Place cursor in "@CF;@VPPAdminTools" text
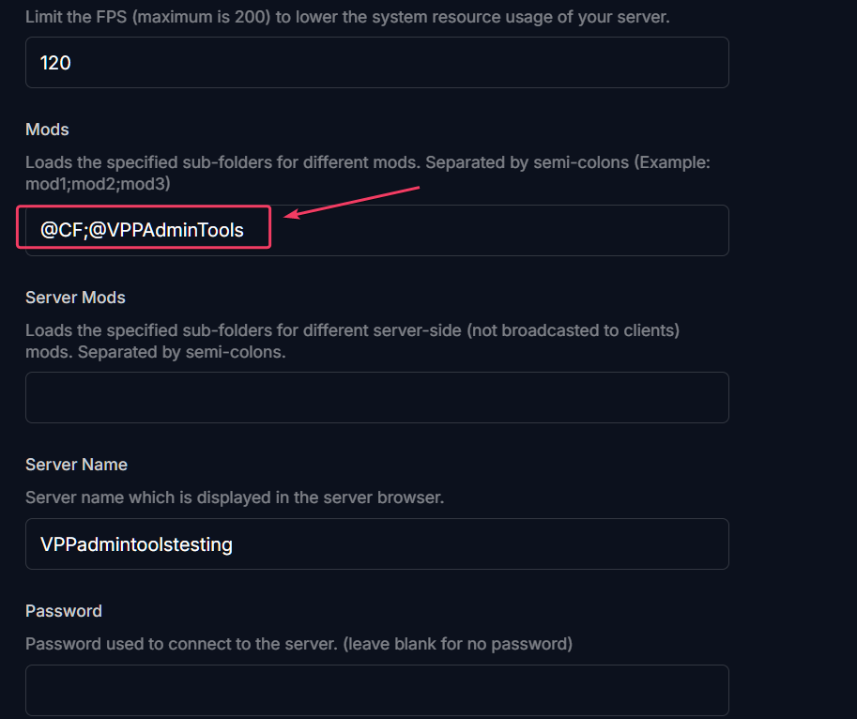This screenshot has width=857, height=719. click(x=142, y=230)
